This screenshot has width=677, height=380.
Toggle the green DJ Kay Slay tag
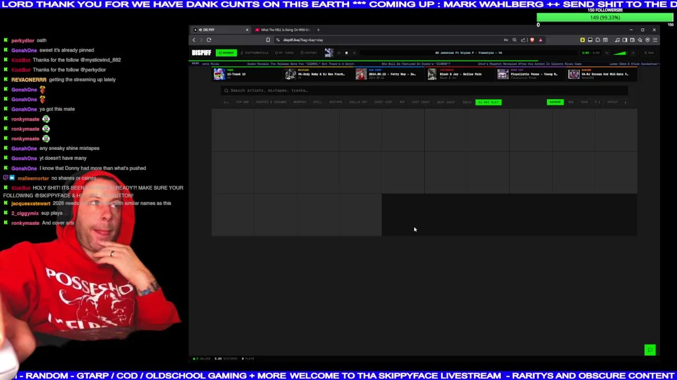click(489, 102)
